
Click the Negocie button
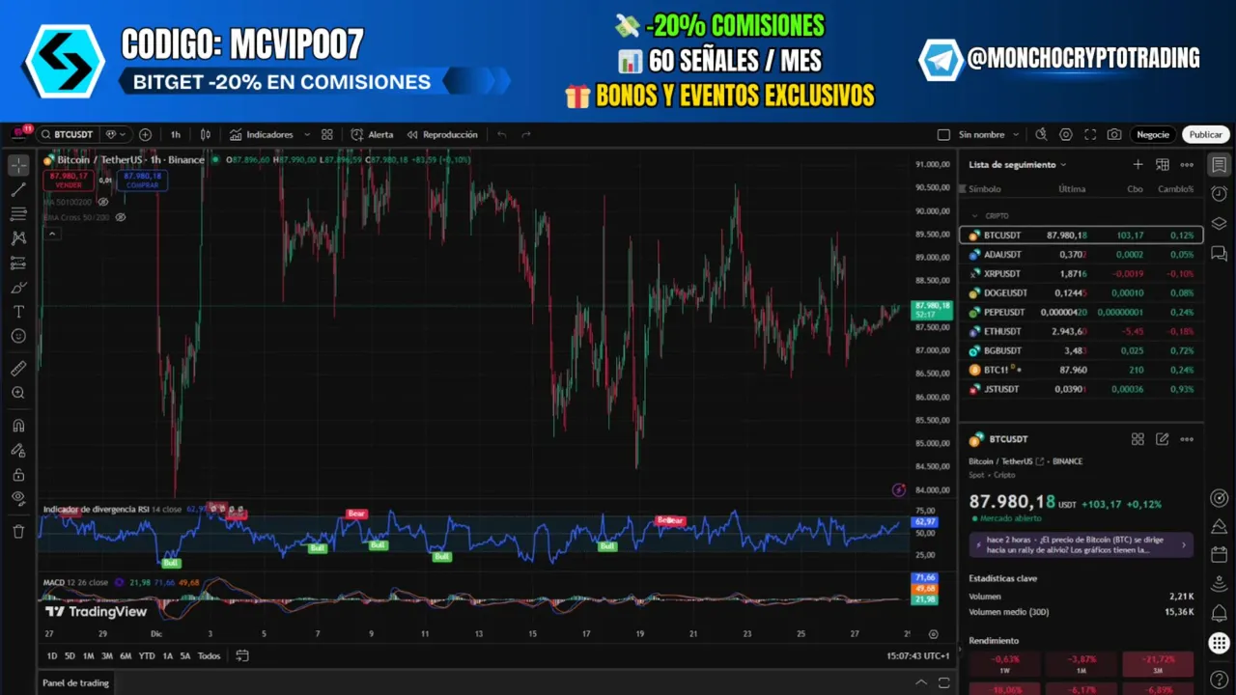coord(1153,134)
